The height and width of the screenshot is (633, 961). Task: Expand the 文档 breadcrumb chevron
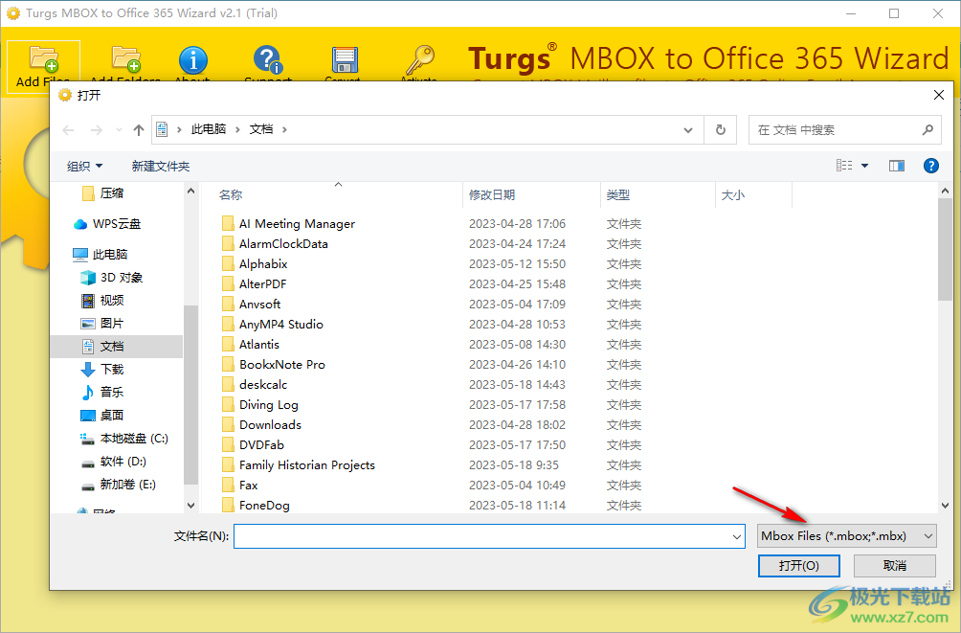[284, 129]
